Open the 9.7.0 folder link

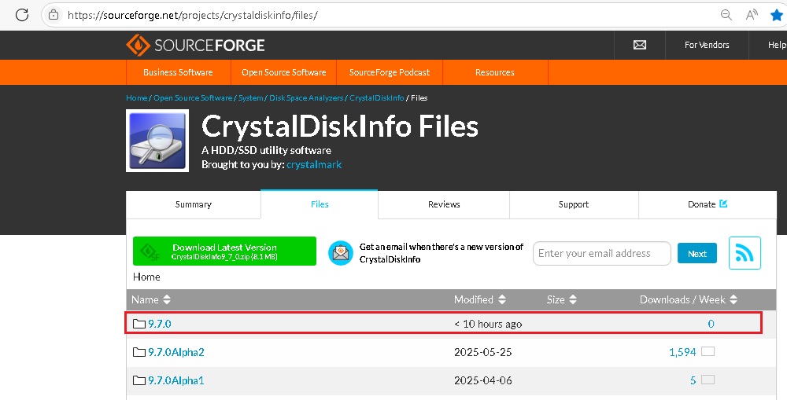[x=160, y=324]
